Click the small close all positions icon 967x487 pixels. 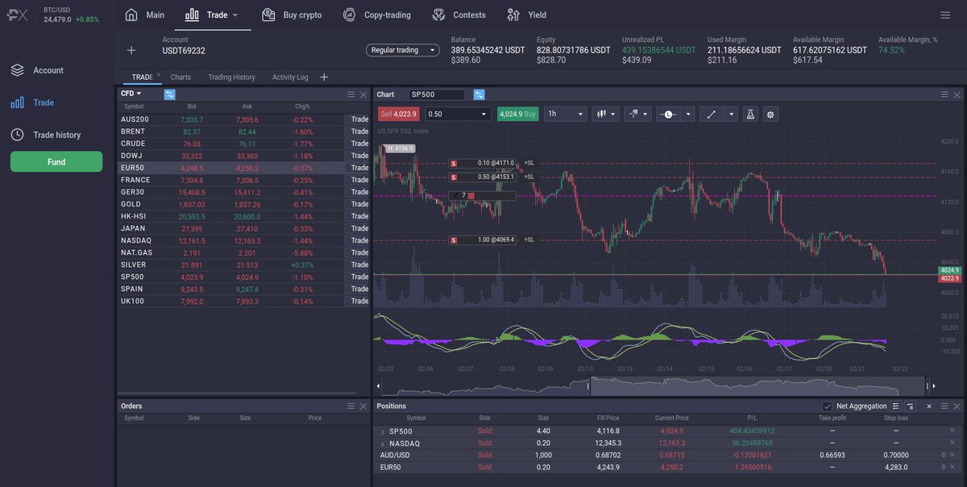(929, 406)
